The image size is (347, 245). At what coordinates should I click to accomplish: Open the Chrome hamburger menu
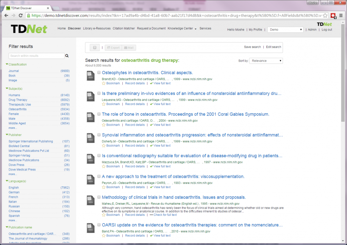[341, 16]
